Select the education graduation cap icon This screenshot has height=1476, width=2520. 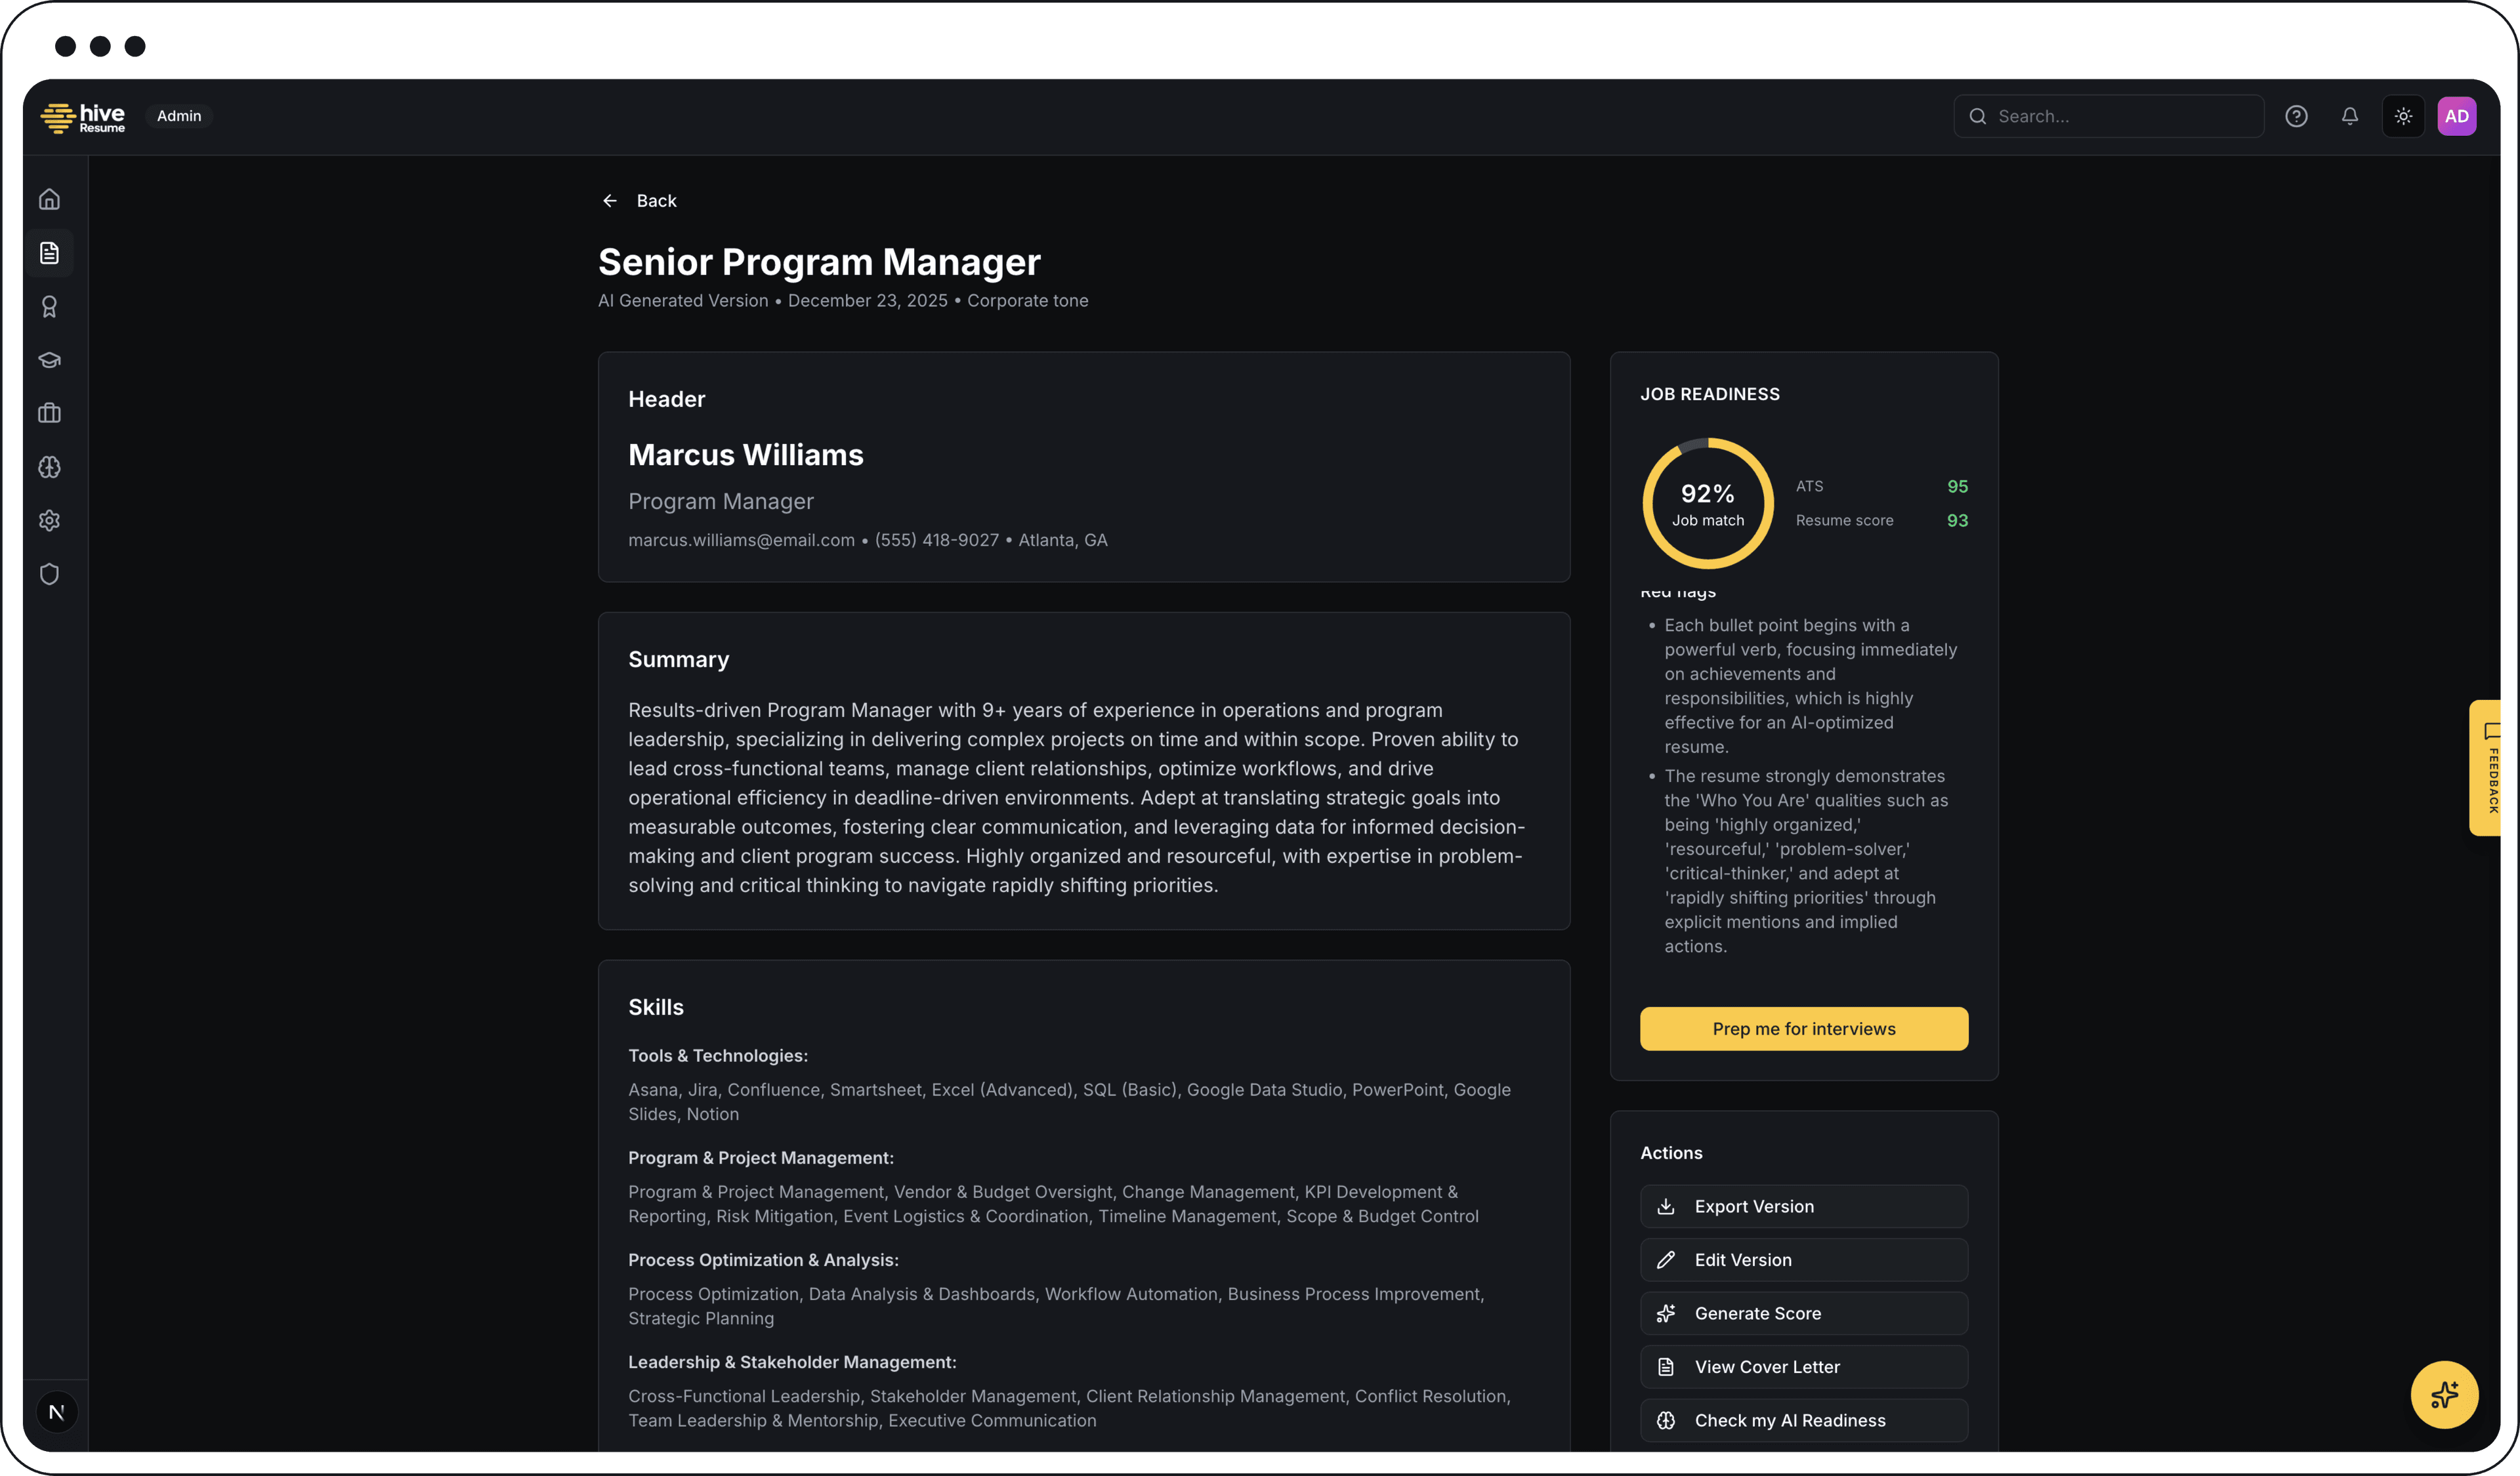click(49, 359)
